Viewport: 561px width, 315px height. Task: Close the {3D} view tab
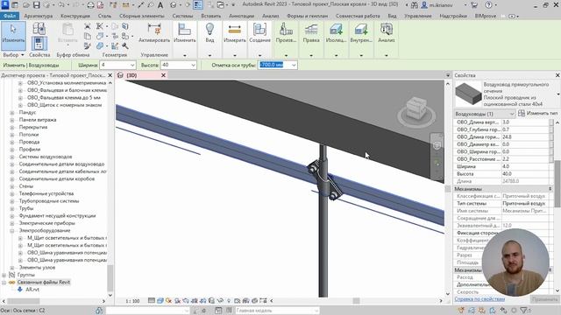click(x=163, y=75)
